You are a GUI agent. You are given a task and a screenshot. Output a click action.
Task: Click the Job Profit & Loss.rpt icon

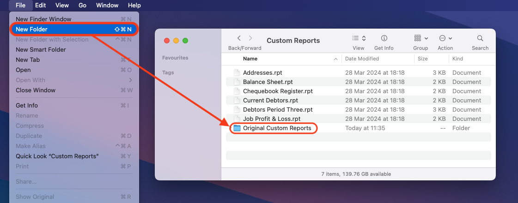click(x=237, y=119)
